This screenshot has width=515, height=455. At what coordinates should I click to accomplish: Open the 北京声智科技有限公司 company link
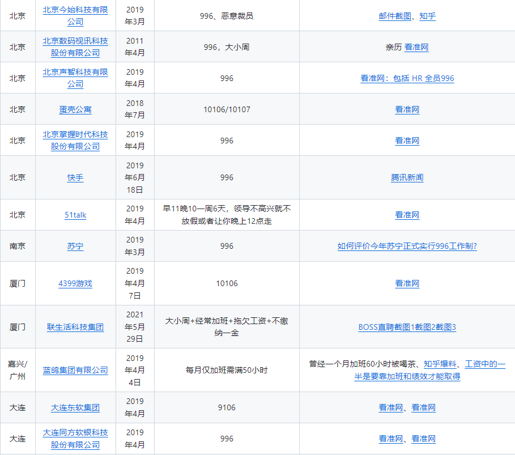click(x=75, y=78)
